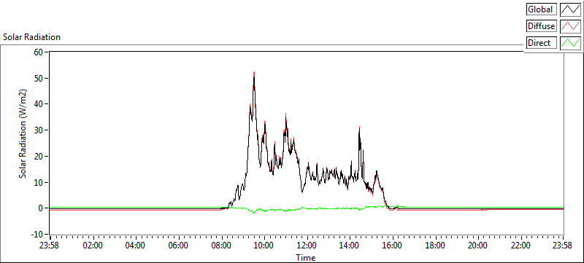
Task: Click the 60 value on y-axis
Action: click(x=39, y=52)
